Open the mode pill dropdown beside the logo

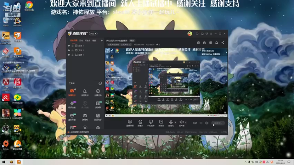93,33
